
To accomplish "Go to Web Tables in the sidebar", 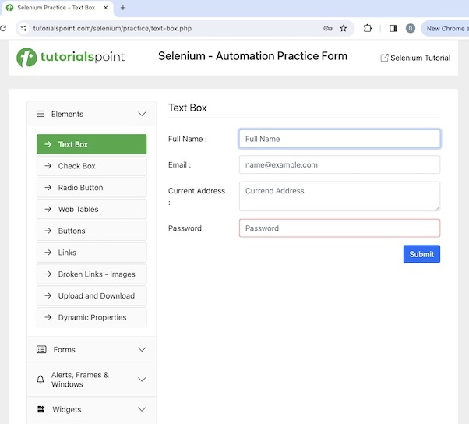I will click(91, 209).
